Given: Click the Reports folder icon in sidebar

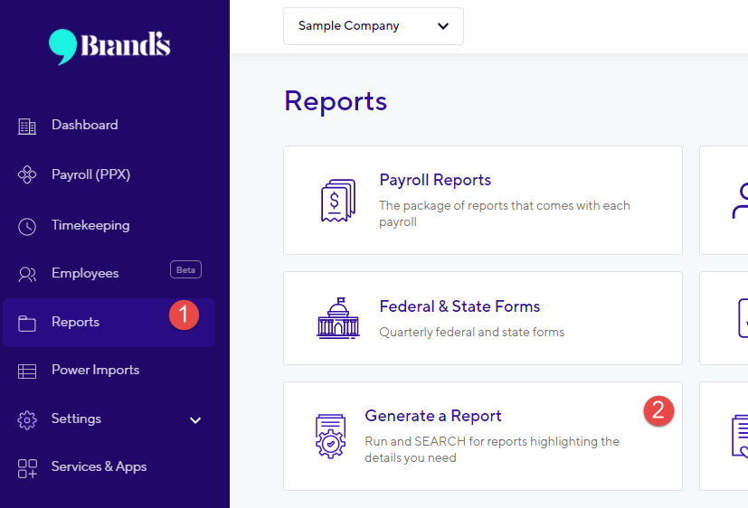Looking at the screenshot, I should pyautogui.click(x=27, y=323).
